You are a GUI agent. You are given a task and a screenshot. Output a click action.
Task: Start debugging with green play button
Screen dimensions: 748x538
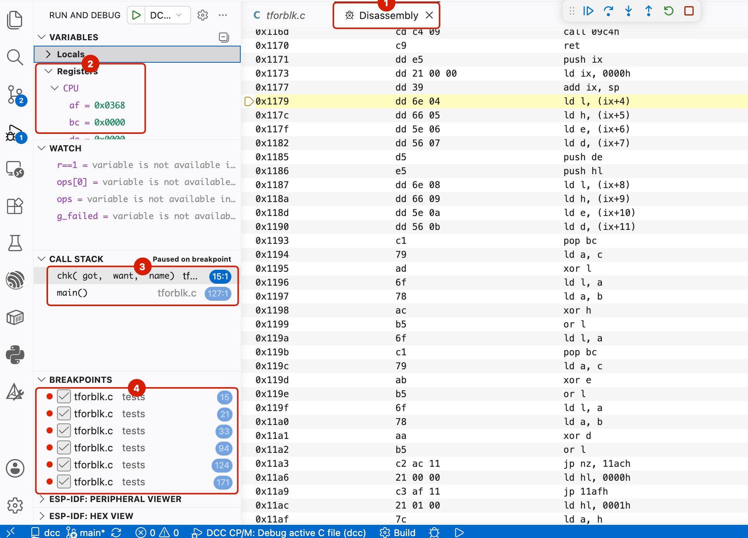pos(136,15)
